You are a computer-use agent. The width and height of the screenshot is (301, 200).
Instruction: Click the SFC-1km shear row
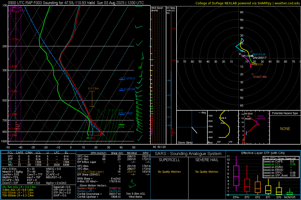pos(114,156)
